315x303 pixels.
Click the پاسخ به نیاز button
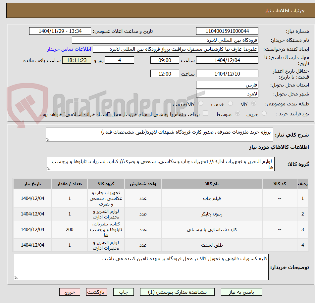tap(241, 292)
